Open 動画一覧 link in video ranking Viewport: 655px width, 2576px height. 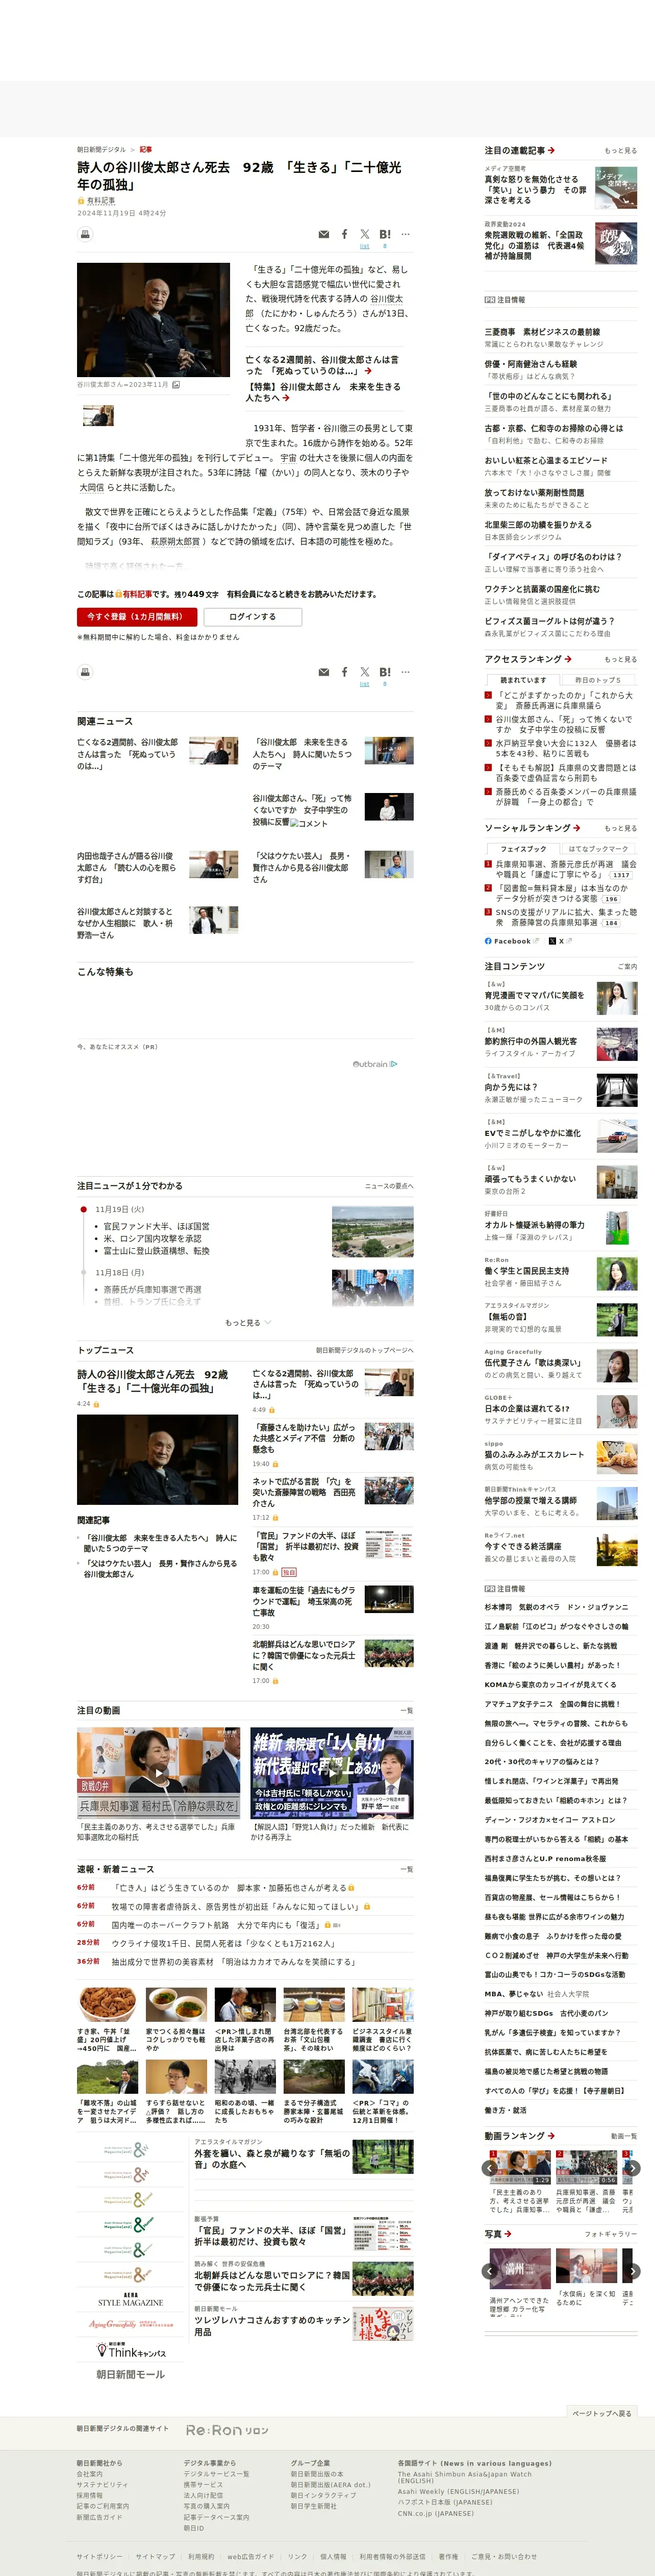pos(623,2137)
